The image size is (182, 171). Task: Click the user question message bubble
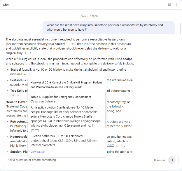point(108,27)
